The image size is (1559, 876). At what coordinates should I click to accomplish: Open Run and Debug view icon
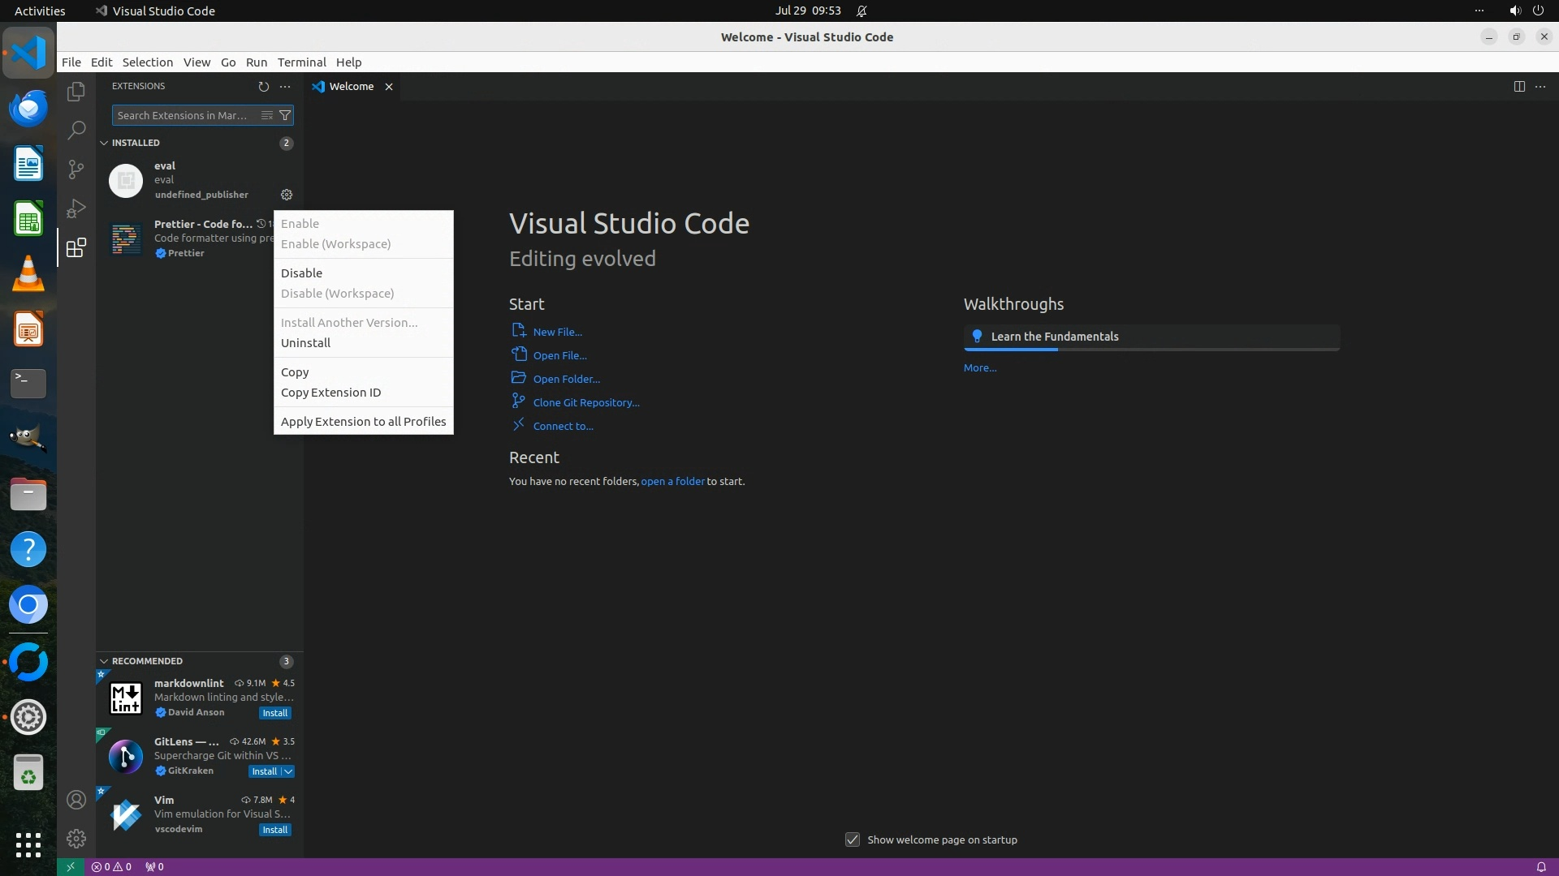click(x=76, y=208)
